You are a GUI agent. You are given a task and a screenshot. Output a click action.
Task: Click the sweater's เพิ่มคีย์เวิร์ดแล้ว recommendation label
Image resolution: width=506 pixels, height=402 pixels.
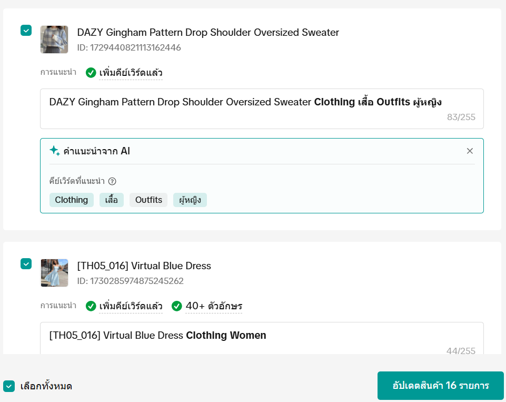[x=131, y=73]
